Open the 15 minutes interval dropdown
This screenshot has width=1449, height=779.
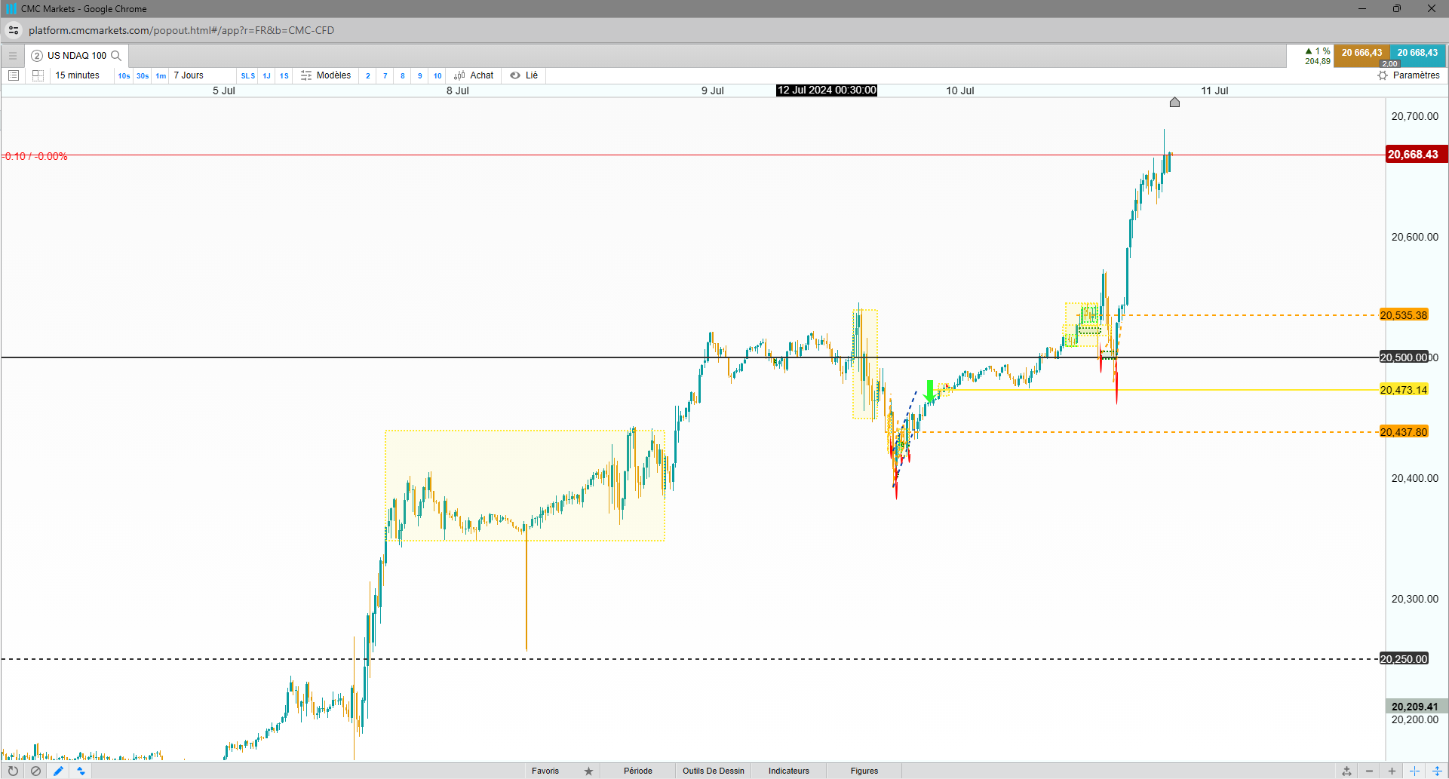click(78, 75)
